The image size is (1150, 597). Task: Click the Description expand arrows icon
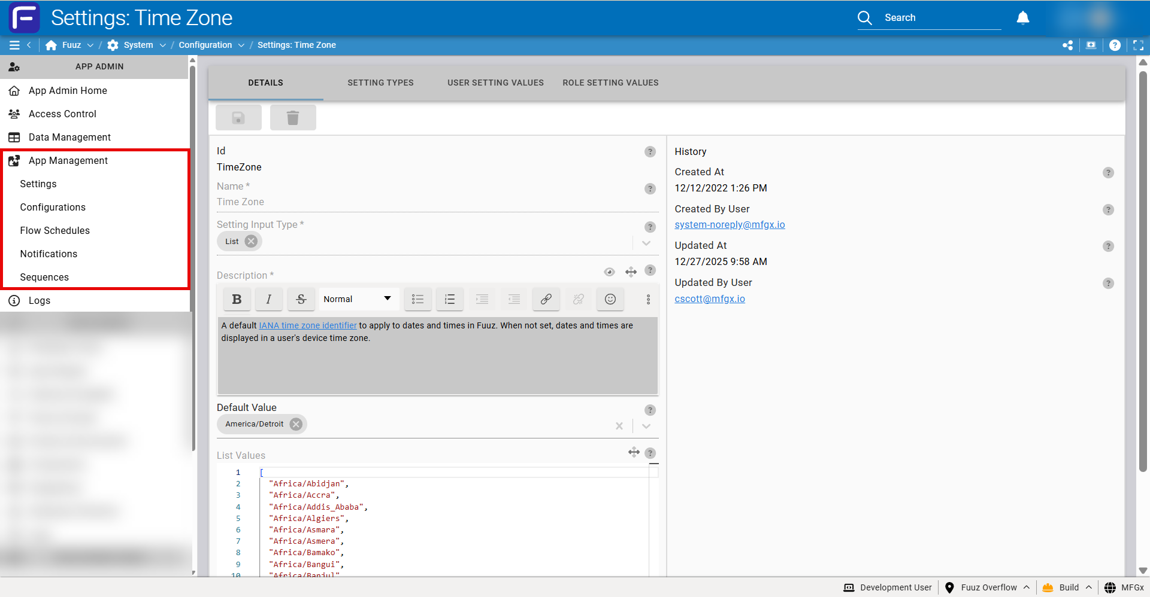point(631,272)
